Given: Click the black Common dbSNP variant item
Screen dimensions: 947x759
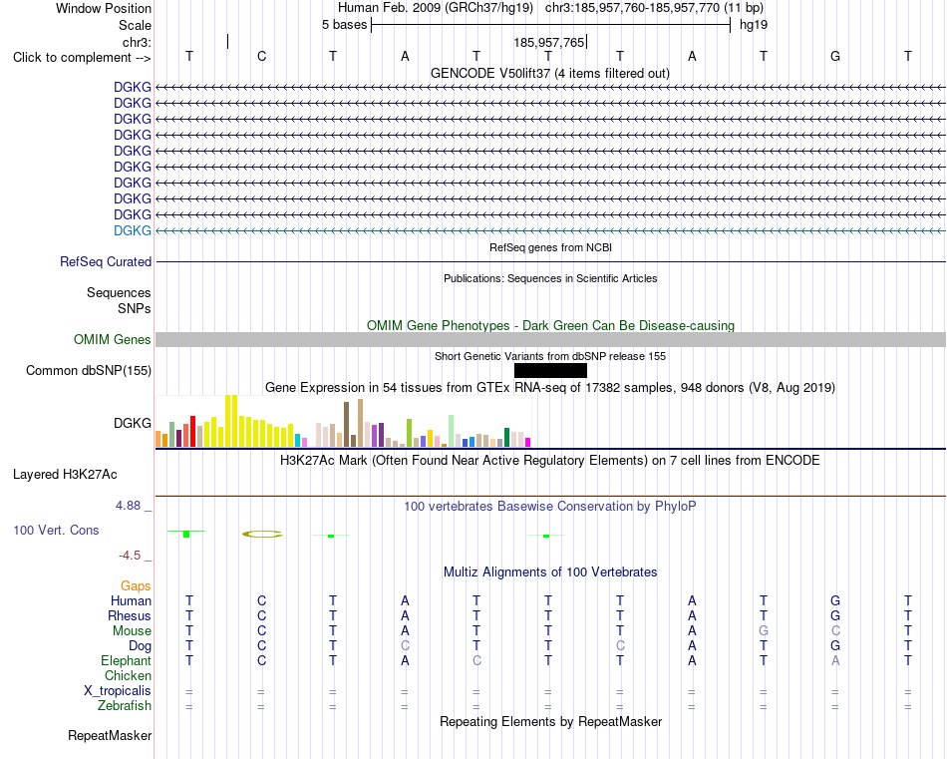Looking at the screenshot, I should [550, 370].
